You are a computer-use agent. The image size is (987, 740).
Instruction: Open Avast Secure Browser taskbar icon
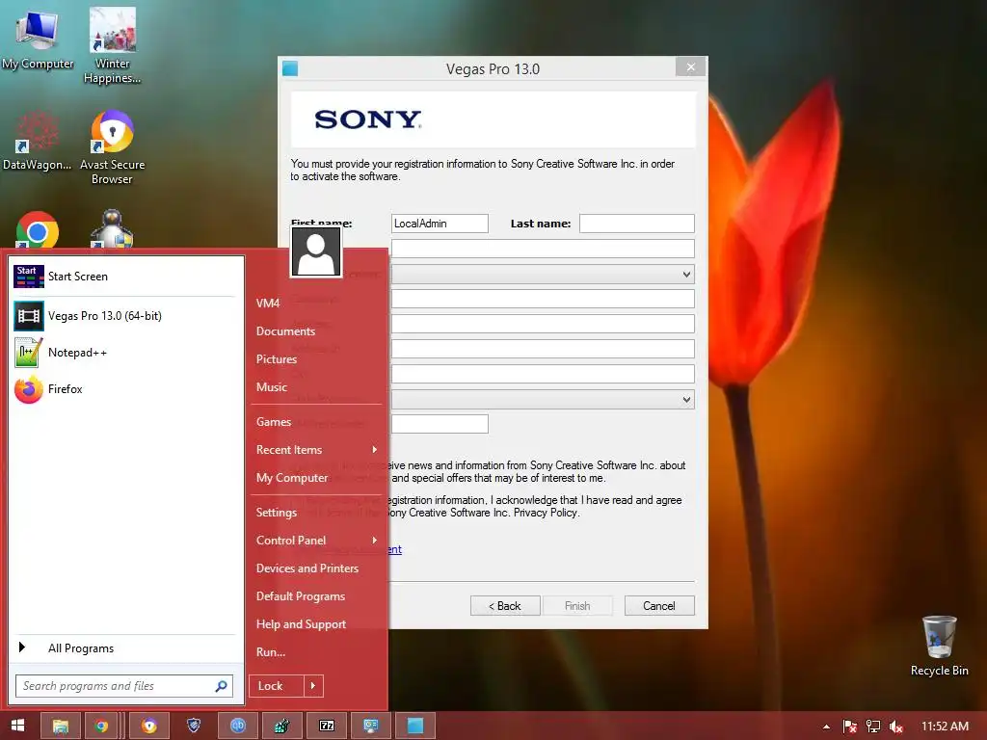[149, 727]
